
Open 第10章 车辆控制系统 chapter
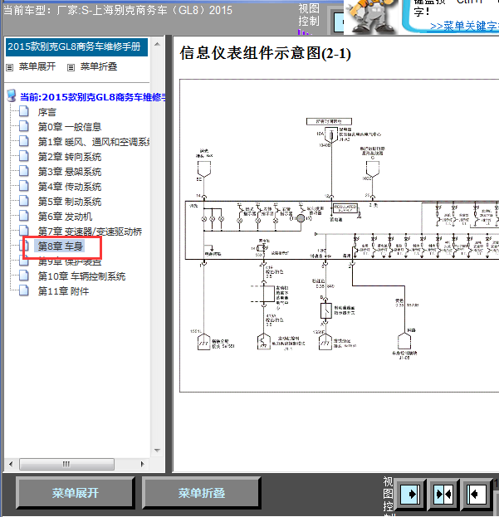pyautogui.click(x=81, y=276)
